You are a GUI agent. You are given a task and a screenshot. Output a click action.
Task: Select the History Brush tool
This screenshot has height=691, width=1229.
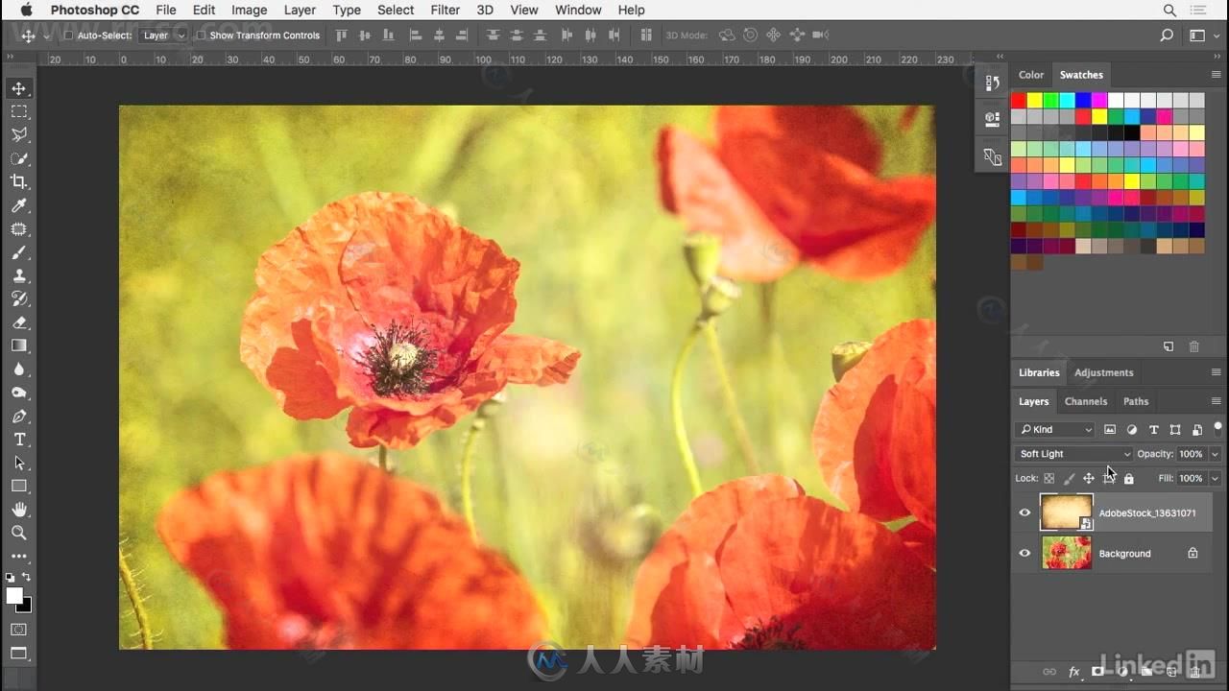19,298
